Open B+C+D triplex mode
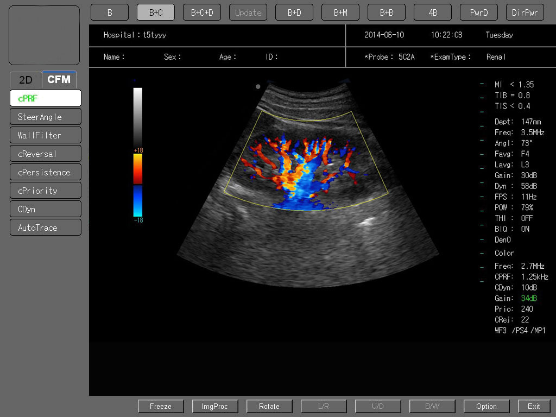 click(201, 12)
